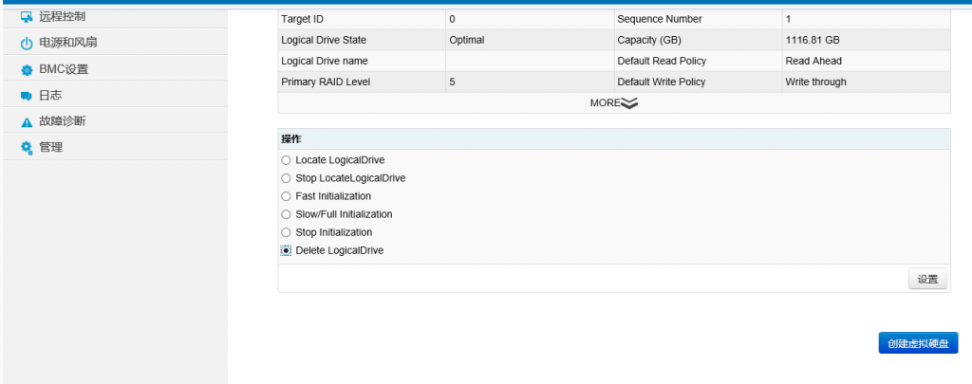Click the log icon beside 日志
Image resolution: width=972 pixels, height=384 pixels.
point(27,96)
